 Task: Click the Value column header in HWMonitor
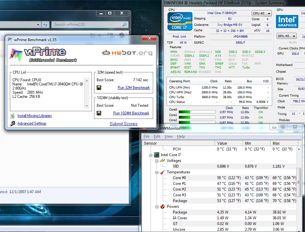229,143
